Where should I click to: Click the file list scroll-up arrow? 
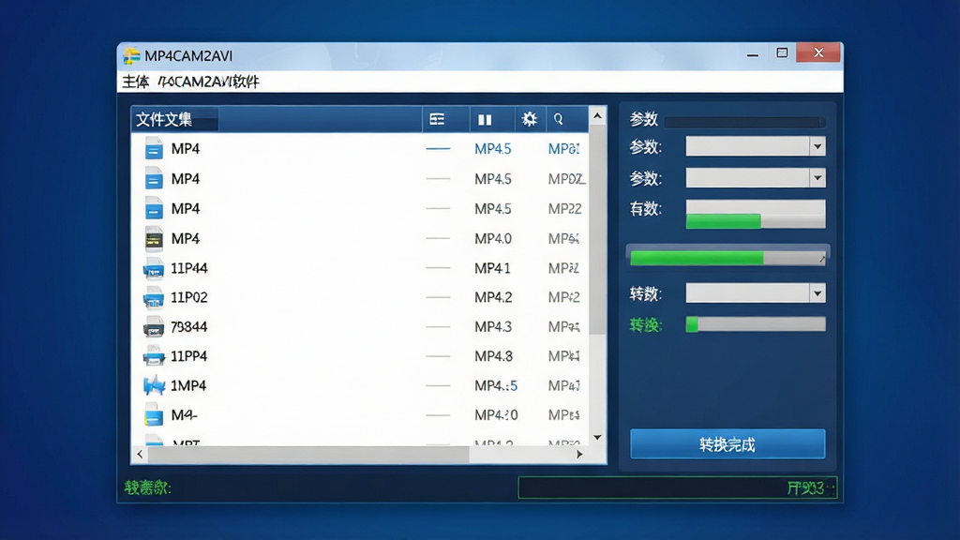[x=597, y=115]
